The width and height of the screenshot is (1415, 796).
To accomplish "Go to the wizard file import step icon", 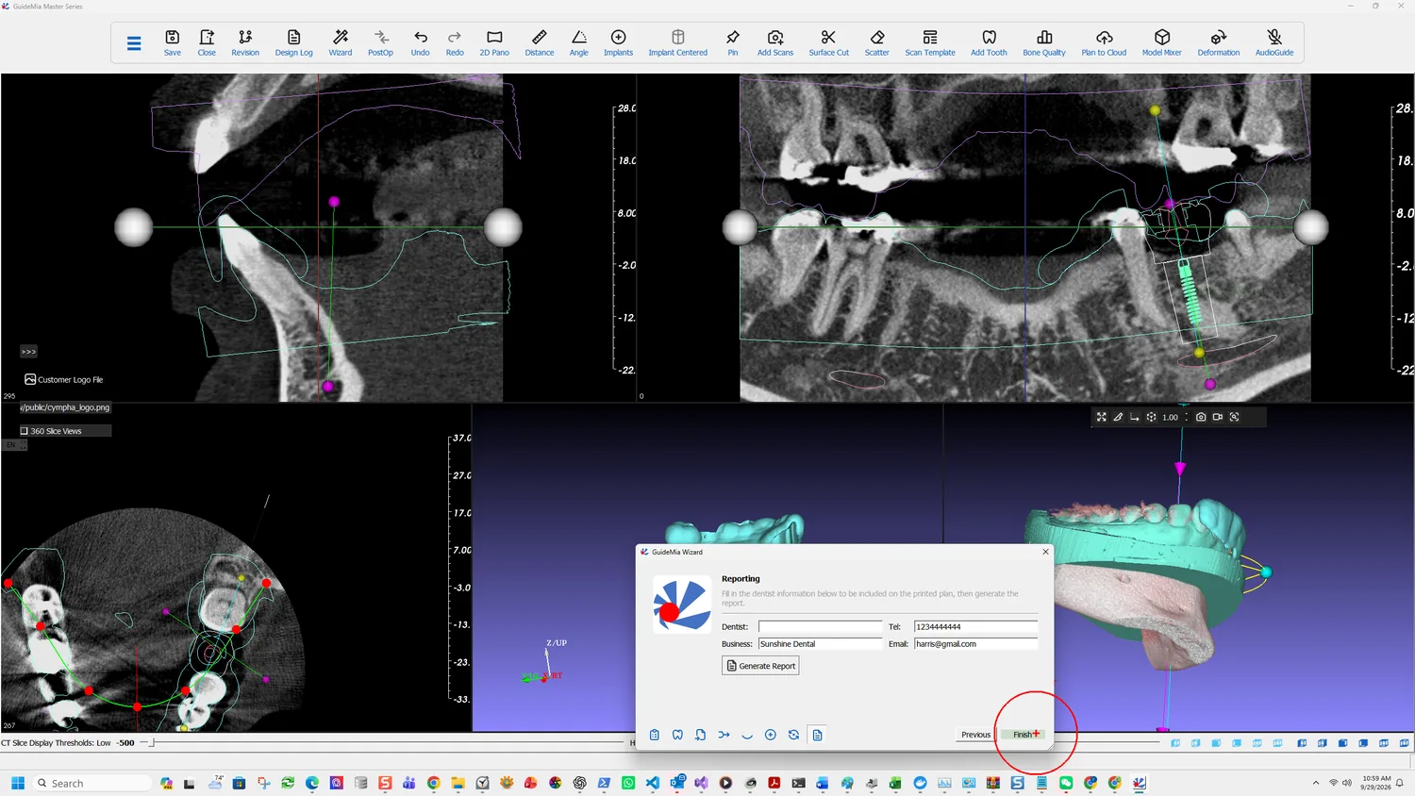I will (x=700, y=735).
